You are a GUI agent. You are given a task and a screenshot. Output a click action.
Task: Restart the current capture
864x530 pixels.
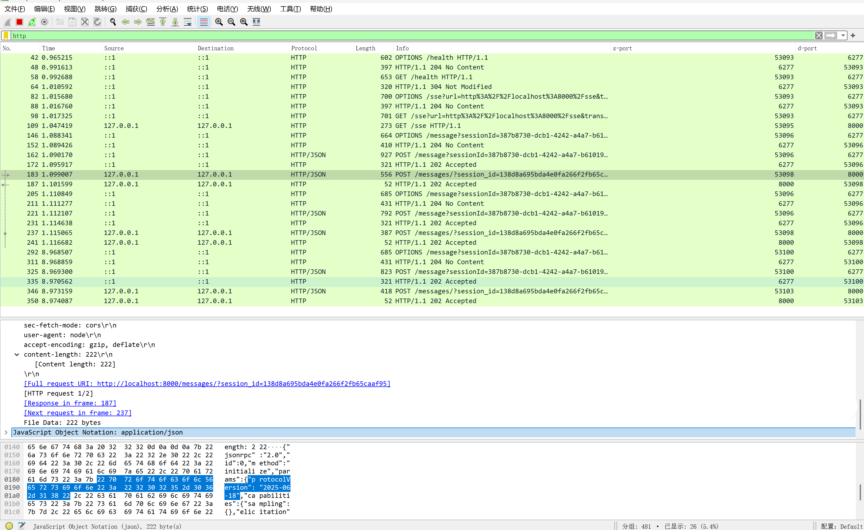pyautogui.click(x=32, y=22)
